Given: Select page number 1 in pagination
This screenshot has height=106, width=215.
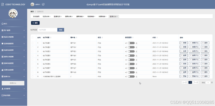Looking at the screenshot, I should [190, 82].
